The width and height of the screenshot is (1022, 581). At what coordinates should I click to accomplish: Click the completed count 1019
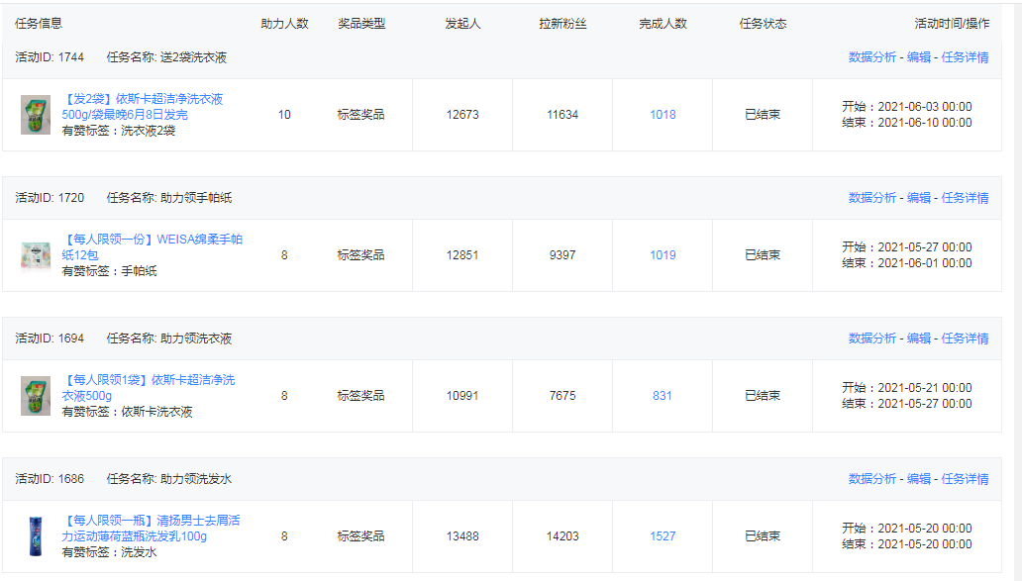click(x=663, y=255)
